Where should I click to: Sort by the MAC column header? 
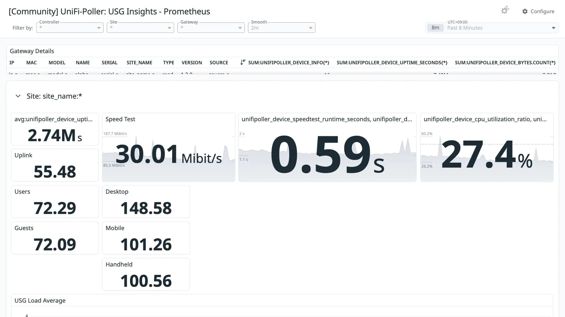click(31, 63)
